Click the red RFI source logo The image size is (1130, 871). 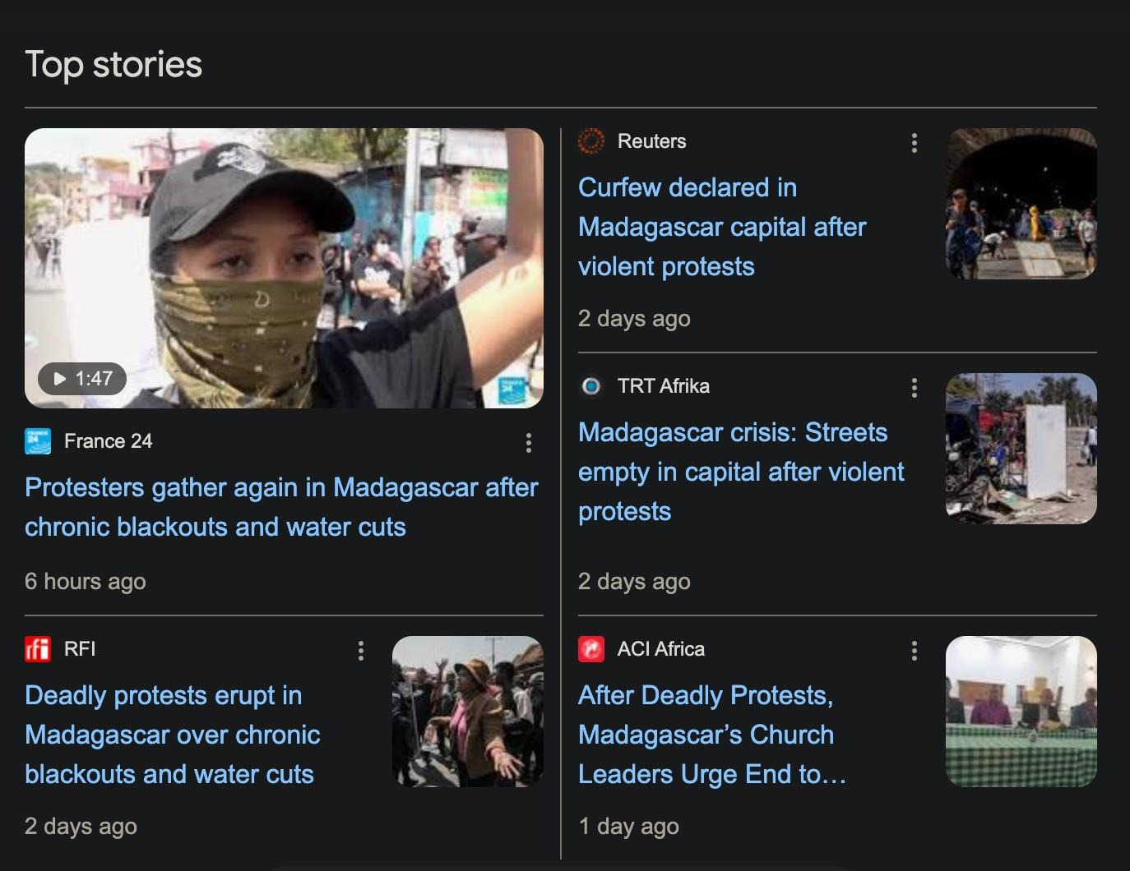[38, 649]
